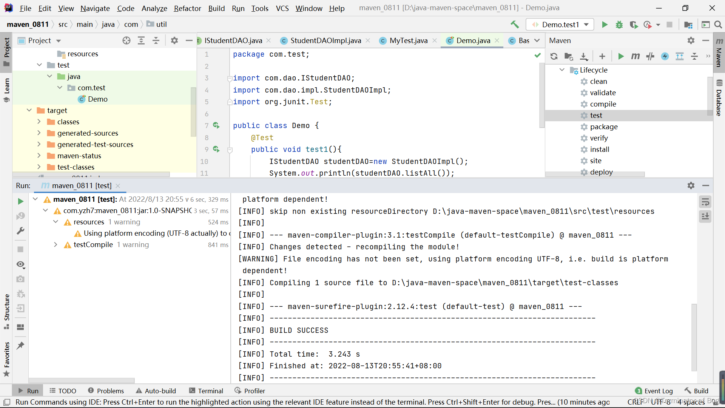Expand all icon in Project panel

tap(141, 40)
